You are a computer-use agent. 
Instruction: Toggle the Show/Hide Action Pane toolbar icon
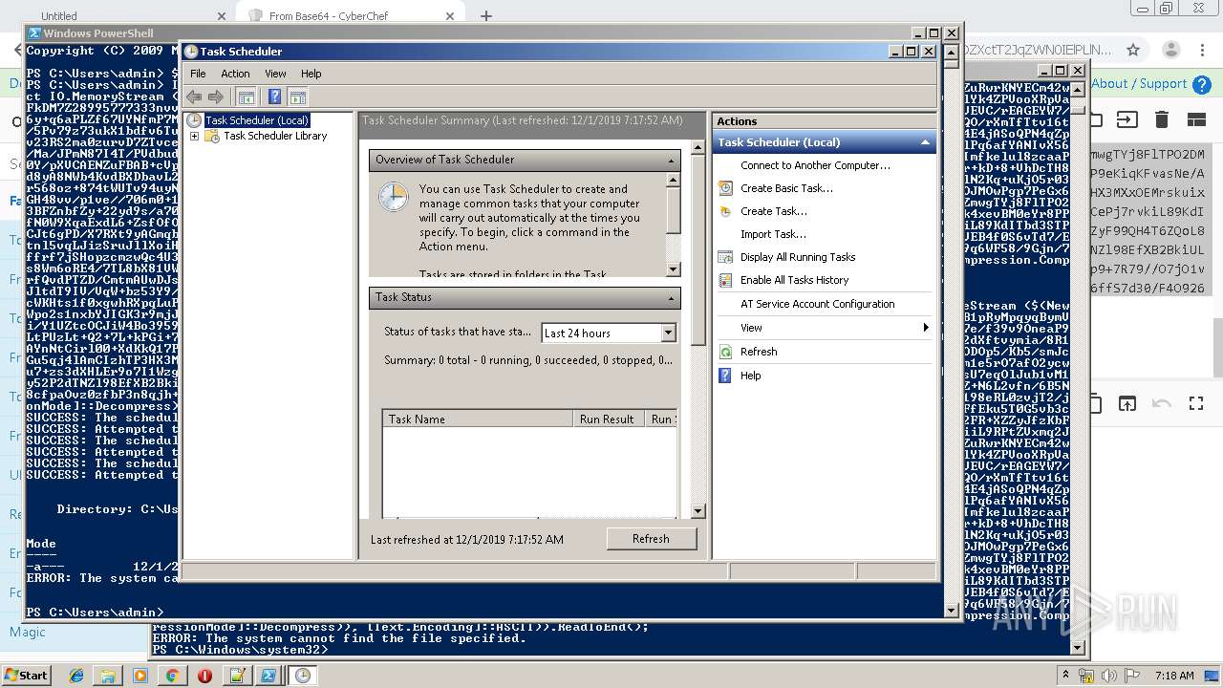pyautogui.click(x=297, y=97)
